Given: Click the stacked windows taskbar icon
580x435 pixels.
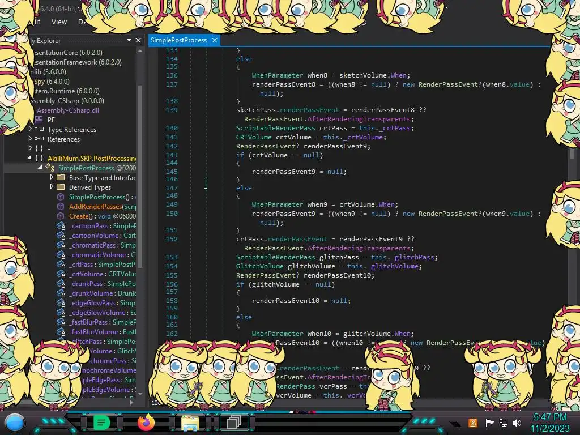Looking at the screenshot, I should point(234,422).
